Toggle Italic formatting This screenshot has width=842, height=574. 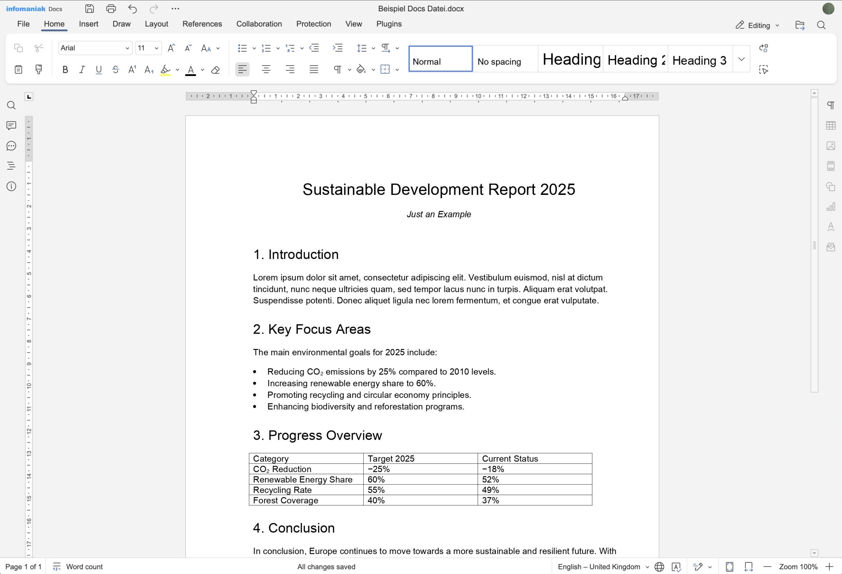pos(82,70)
